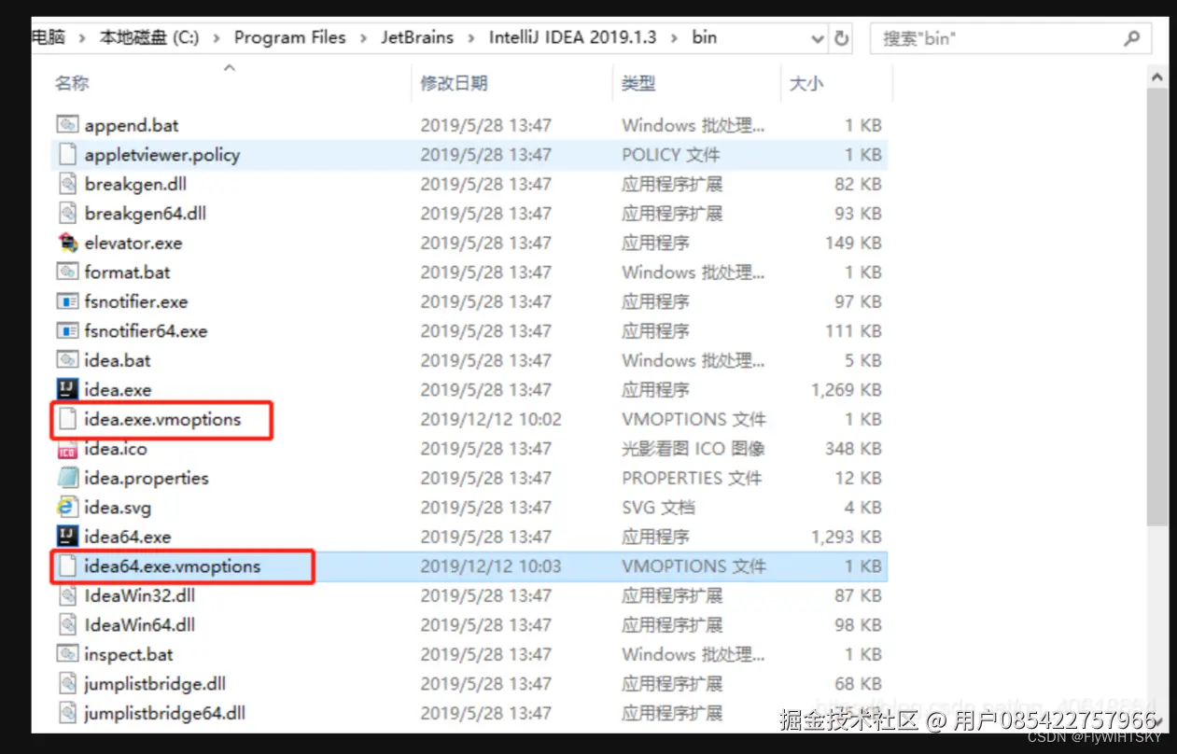Click the jumplistbridge64.dll file icon
This screenshot has height=754, width=1177.
[x=67, y=713]
